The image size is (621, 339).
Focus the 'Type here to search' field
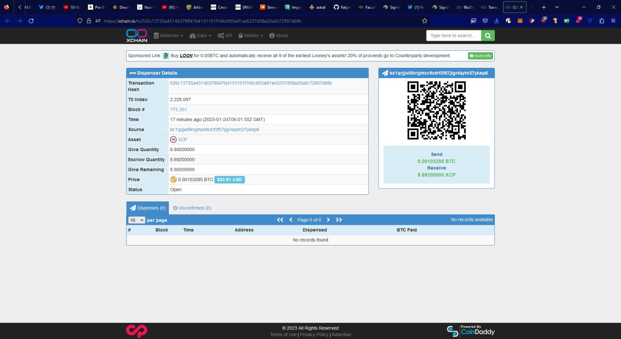pyautogui.click(x=454, y=35)
